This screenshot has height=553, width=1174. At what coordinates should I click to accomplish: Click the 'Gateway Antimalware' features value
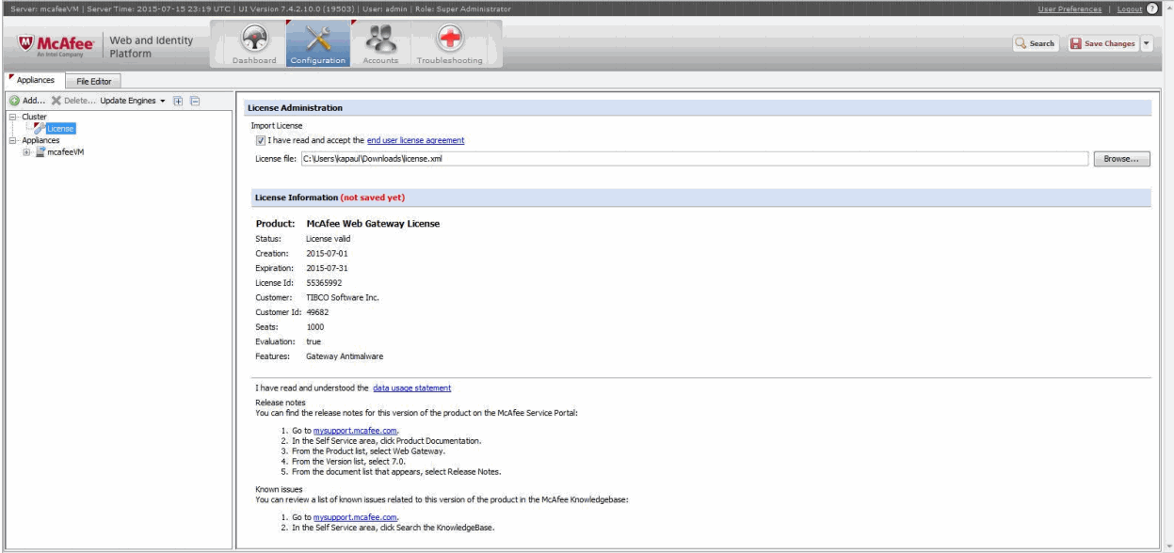click(x=345, y=356)
